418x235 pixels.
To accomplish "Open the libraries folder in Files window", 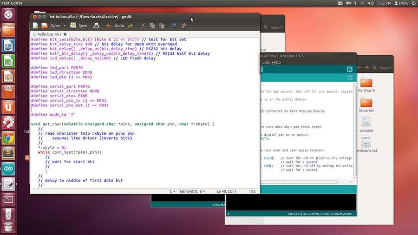I will (x=366, y=105).
